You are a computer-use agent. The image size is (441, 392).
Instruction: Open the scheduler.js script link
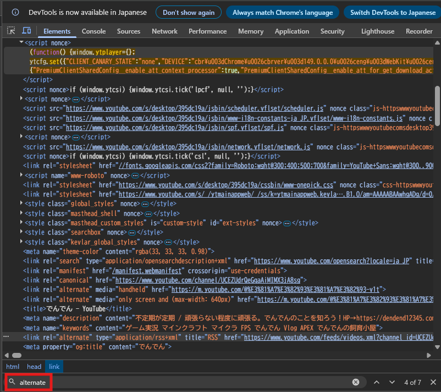click(x=195, y=108)
